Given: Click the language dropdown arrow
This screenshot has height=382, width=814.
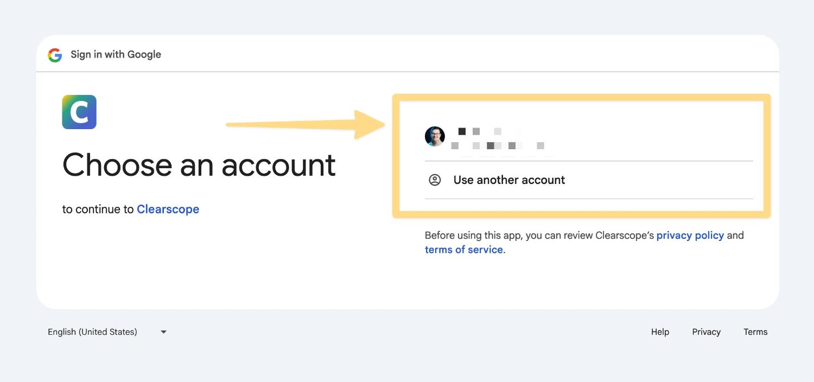Looking at the screenshot, I should pyautogui.click(x=163, y=332).
